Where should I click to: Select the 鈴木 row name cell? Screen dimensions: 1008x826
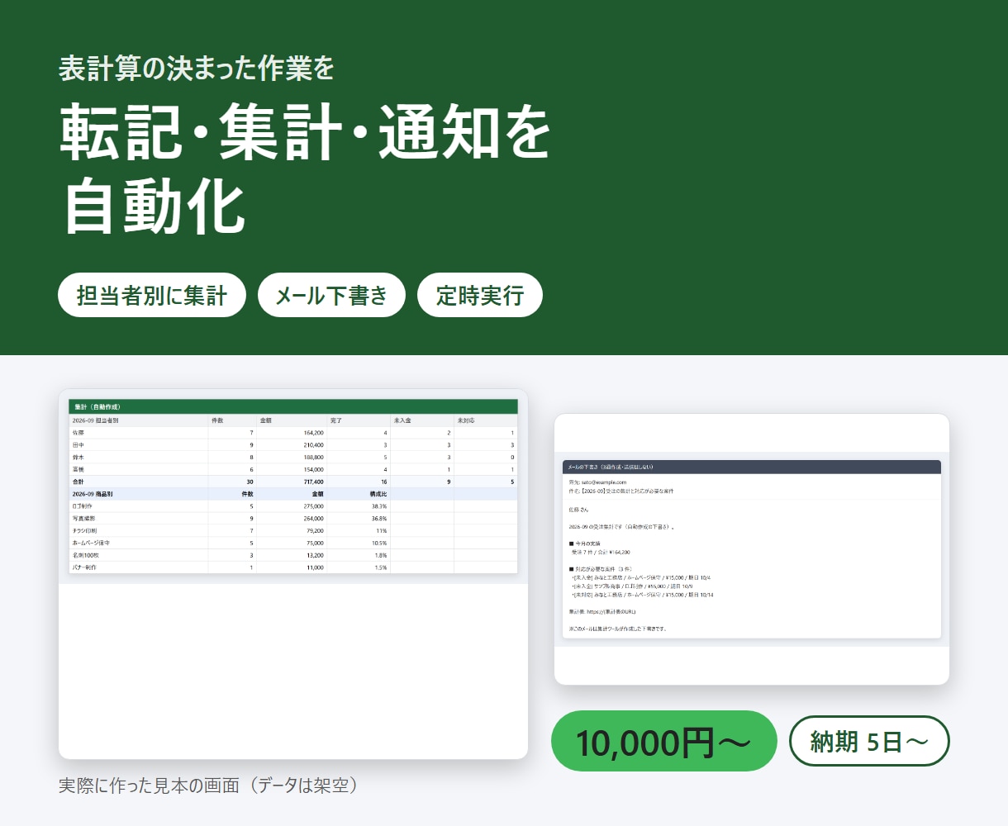[x=139, y=457]
